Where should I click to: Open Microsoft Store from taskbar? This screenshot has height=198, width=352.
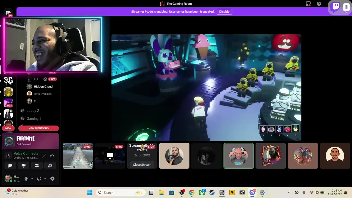pos(171,193)
